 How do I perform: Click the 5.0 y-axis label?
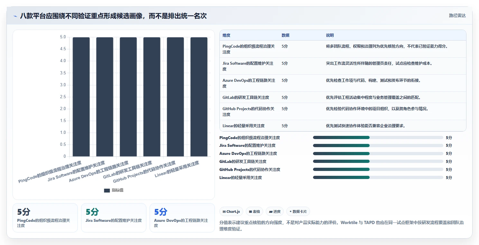(63, 37)
